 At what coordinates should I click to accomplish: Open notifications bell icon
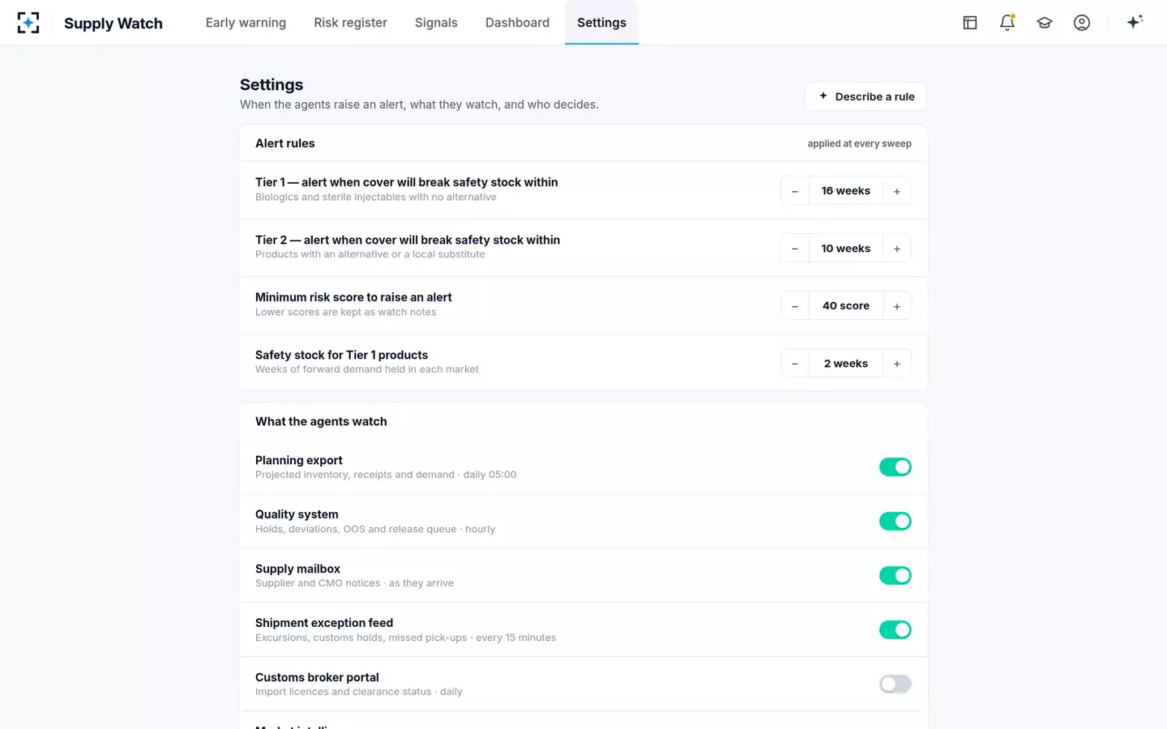coord(1007,23)
